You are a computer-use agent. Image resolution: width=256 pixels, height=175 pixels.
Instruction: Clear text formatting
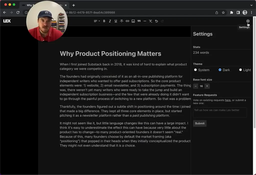pyautogui.click(x=150, y=21)
